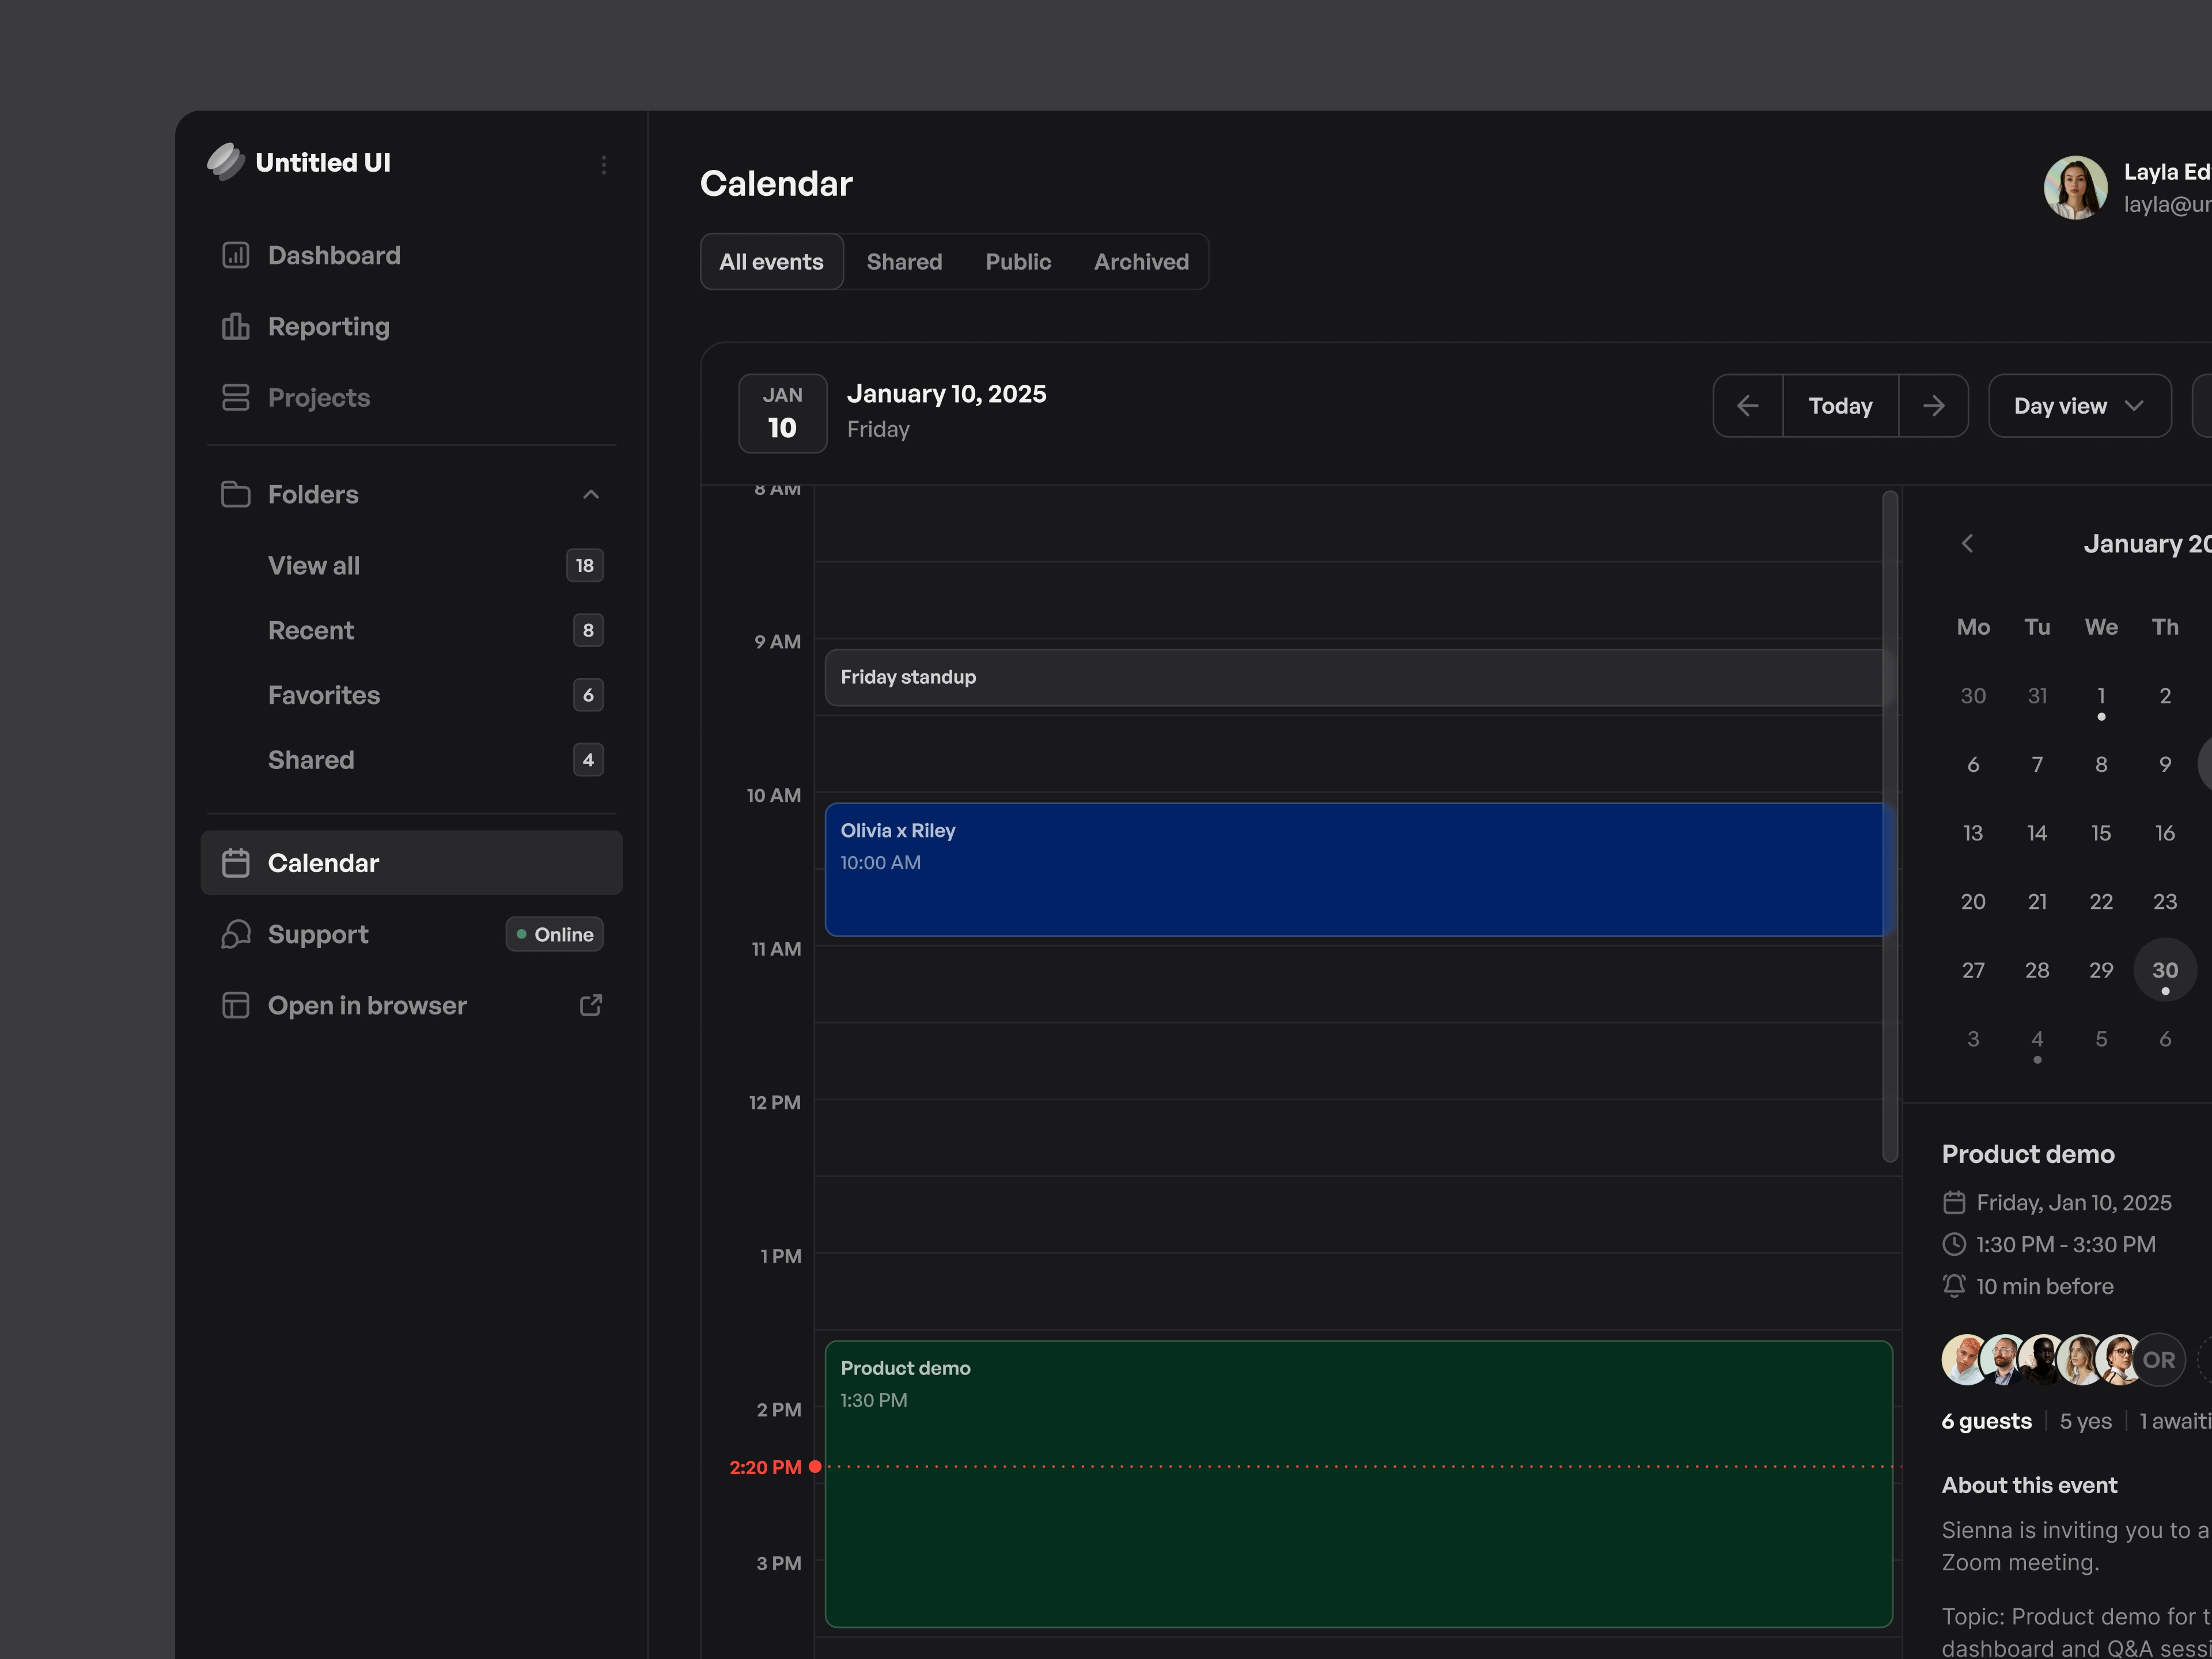Open the three-dot menu beside Untitled UI
Viewport: 2212px width, 1659px height.
pyautogui.click(x=603, y=164)
